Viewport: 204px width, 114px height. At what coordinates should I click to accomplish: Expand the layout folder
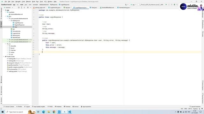[7, 48]
